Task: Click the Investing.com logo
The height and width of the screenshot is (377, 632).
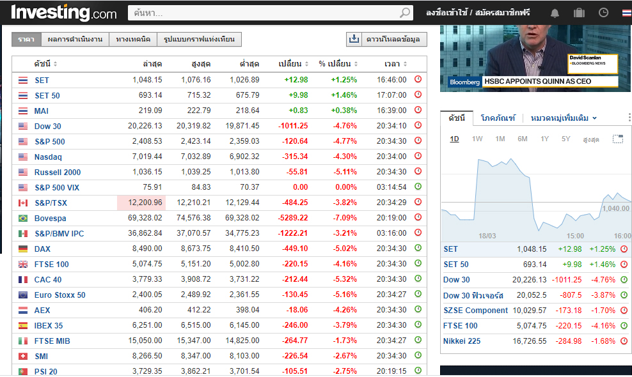Action: point(64,13)
